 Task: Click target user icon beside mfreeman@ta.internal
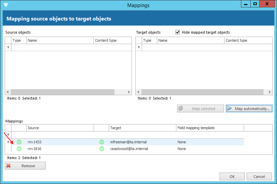101,142
